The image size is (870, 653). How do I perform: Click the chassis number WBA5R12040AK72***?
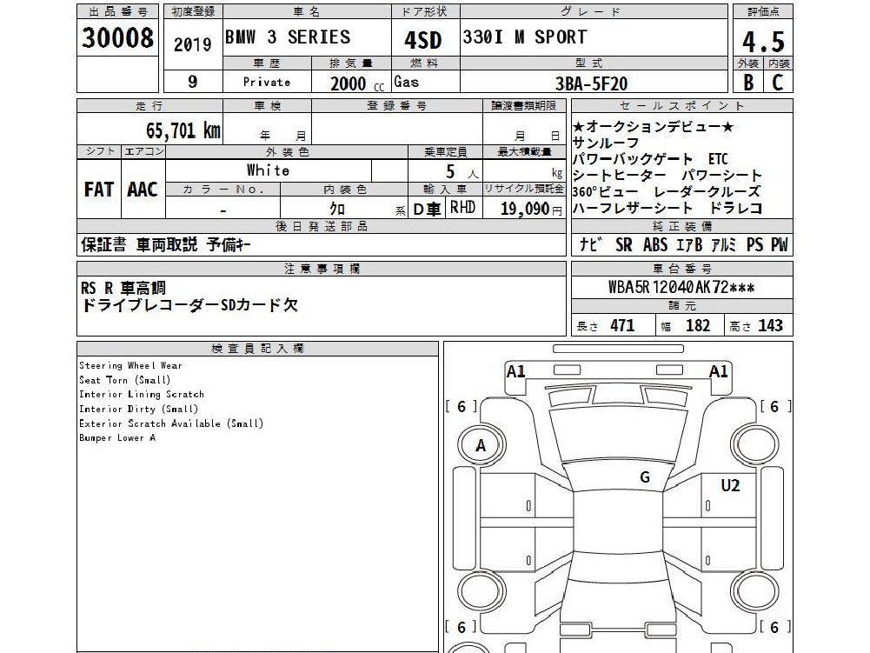681,288
